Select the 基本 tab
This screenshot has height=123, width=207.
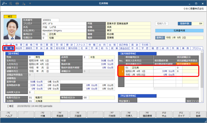[x=9, y=48]
